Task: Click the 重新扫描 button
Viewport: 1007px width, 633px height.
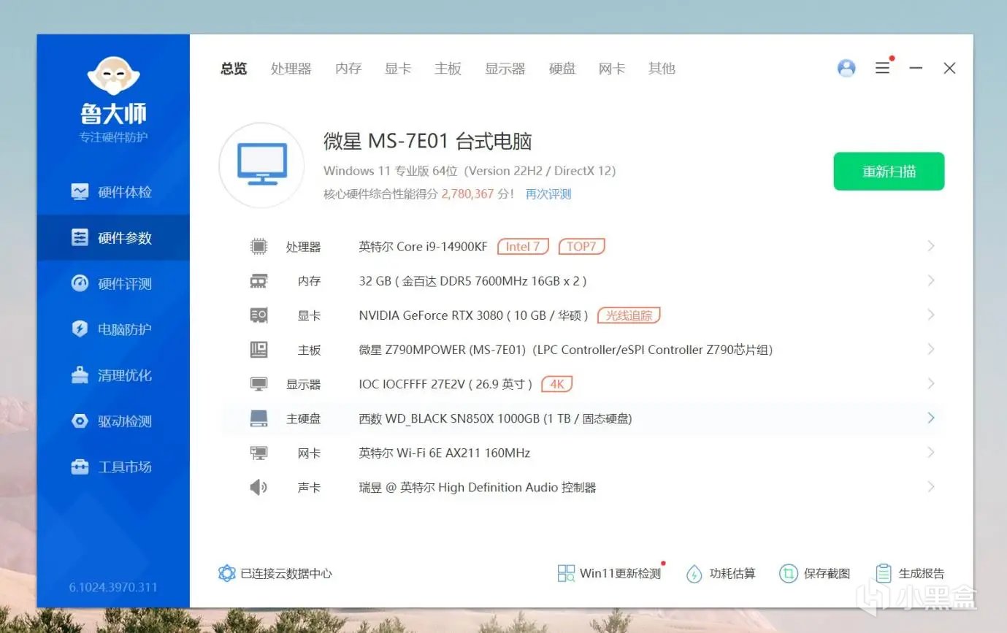Action: tap(889, 172)
